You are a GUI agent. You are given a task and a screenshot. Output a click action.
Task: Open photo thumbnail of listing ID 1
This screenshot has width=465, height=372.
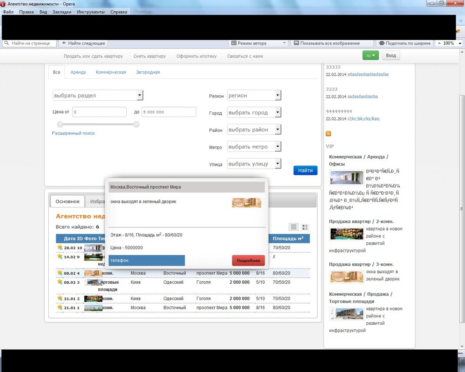[x=93, y=308]
